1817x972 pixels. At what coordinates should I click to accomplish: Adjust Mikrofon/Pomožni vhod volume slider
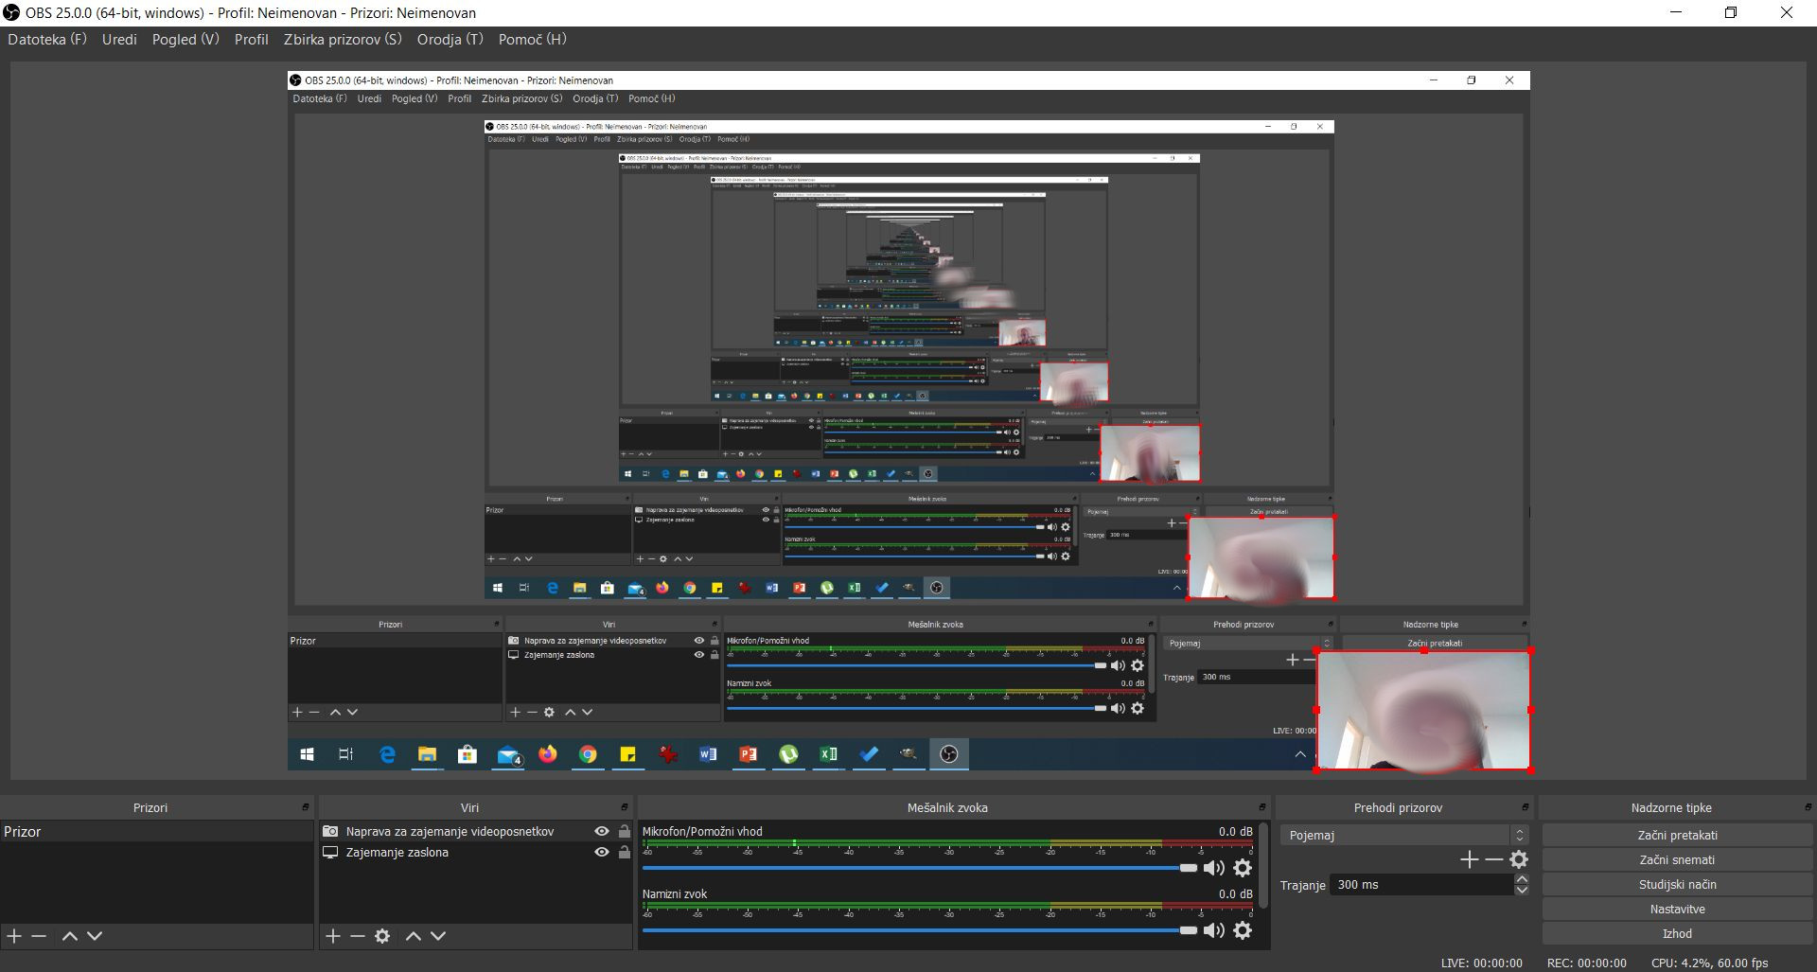pos(920,868)
